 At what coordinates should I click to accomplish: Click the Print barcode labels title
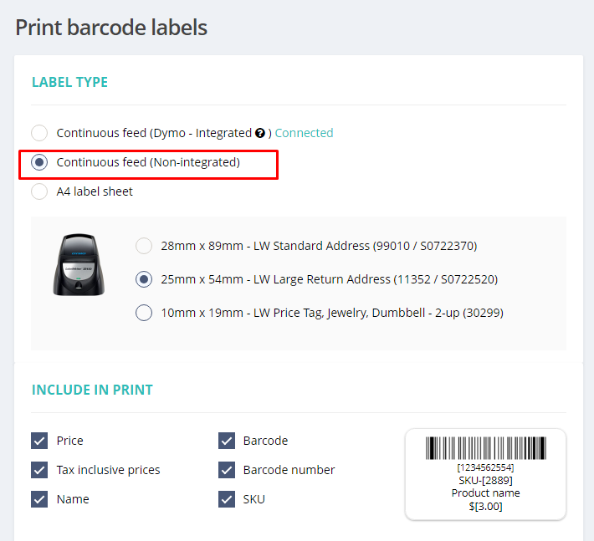(111, 28)
